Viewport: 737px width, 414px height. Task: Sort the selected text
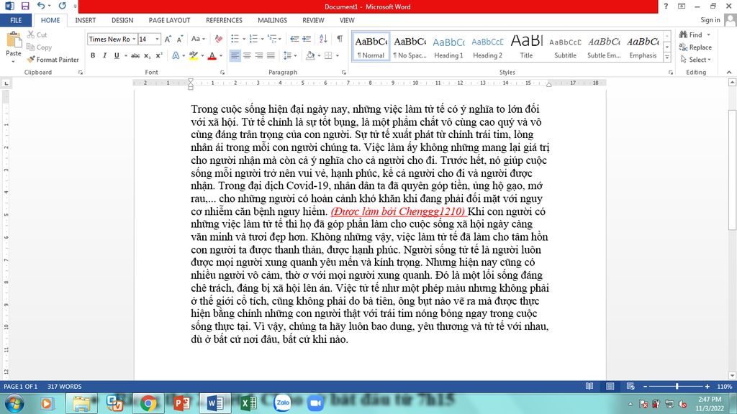[x=323, y=39]
